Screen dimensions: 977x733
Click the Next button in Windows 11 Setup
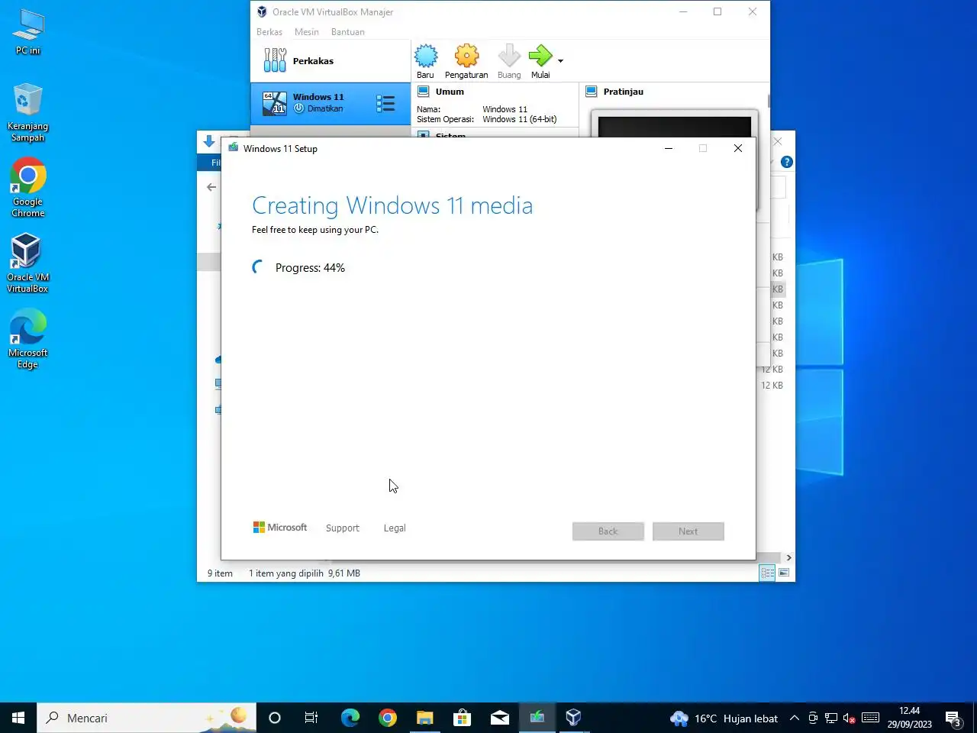click(688, 531)
